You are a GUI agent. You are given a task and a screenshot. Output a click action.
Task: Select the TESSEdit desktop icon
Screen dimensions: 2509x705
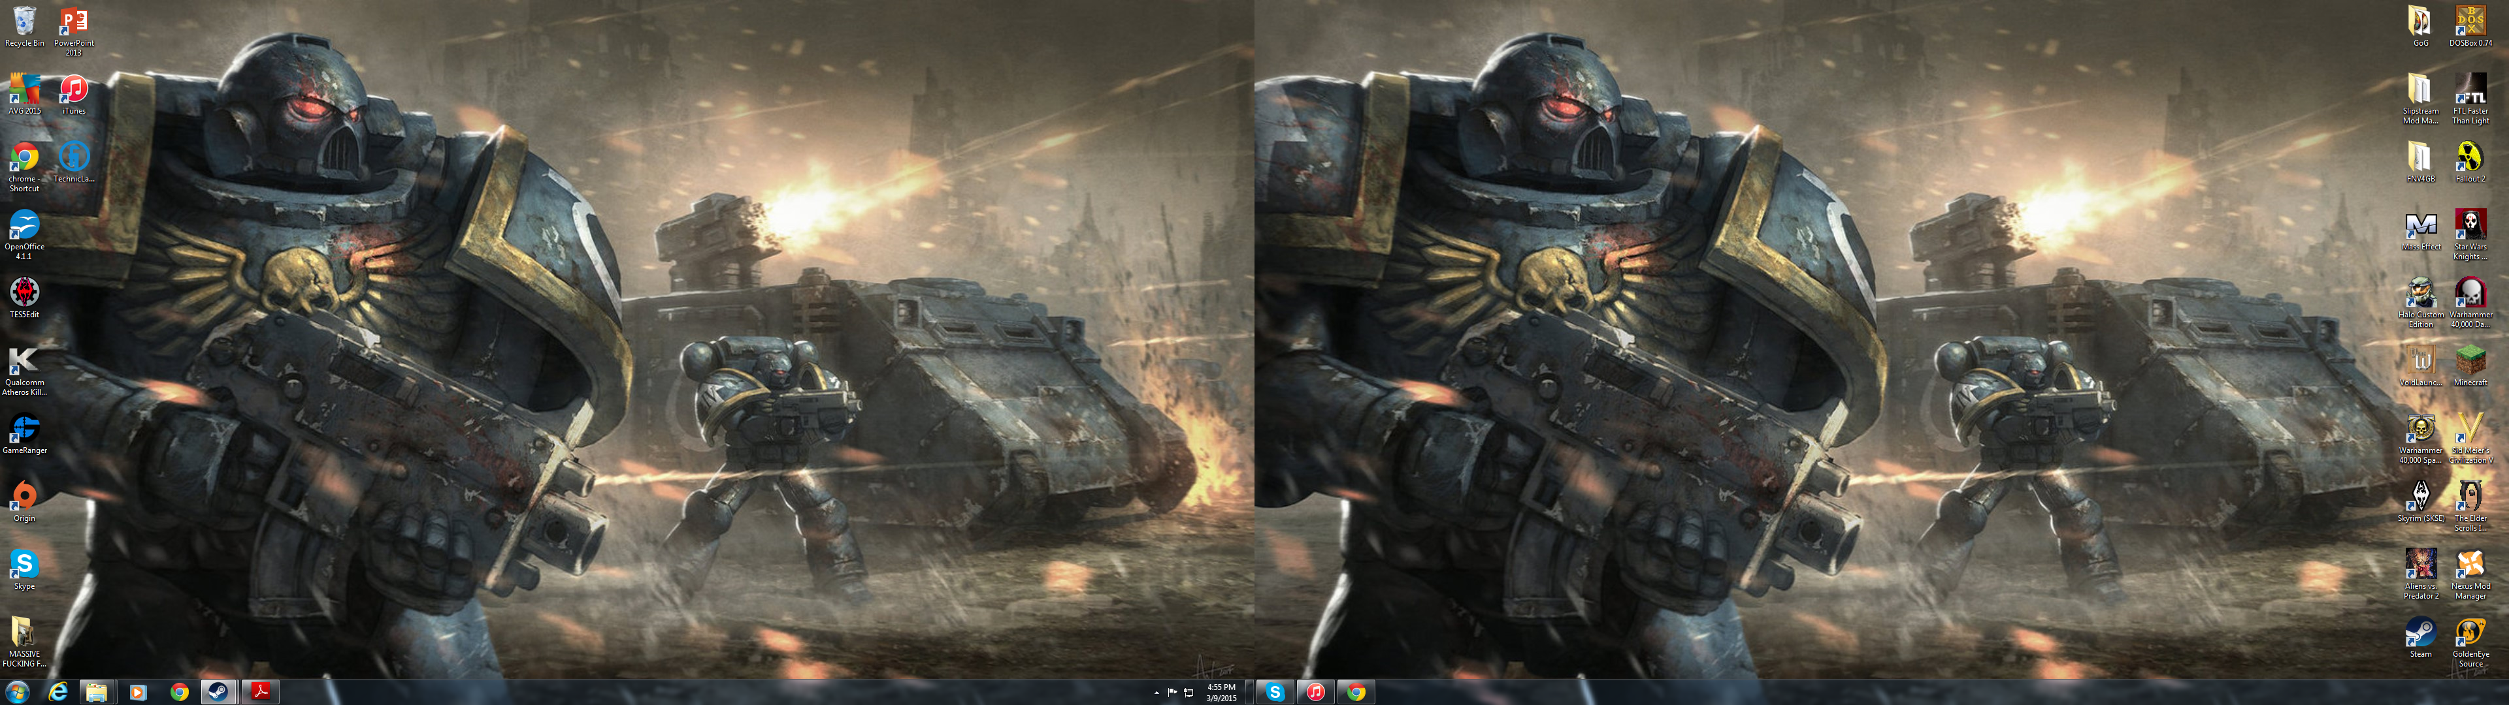coord(24,298)
